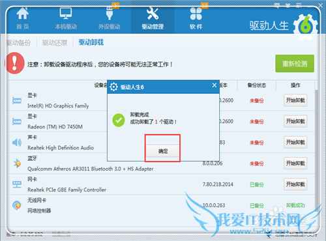Click the wireless network card icon
This screenshot has width=326, height=241.
tap(17, 205)
